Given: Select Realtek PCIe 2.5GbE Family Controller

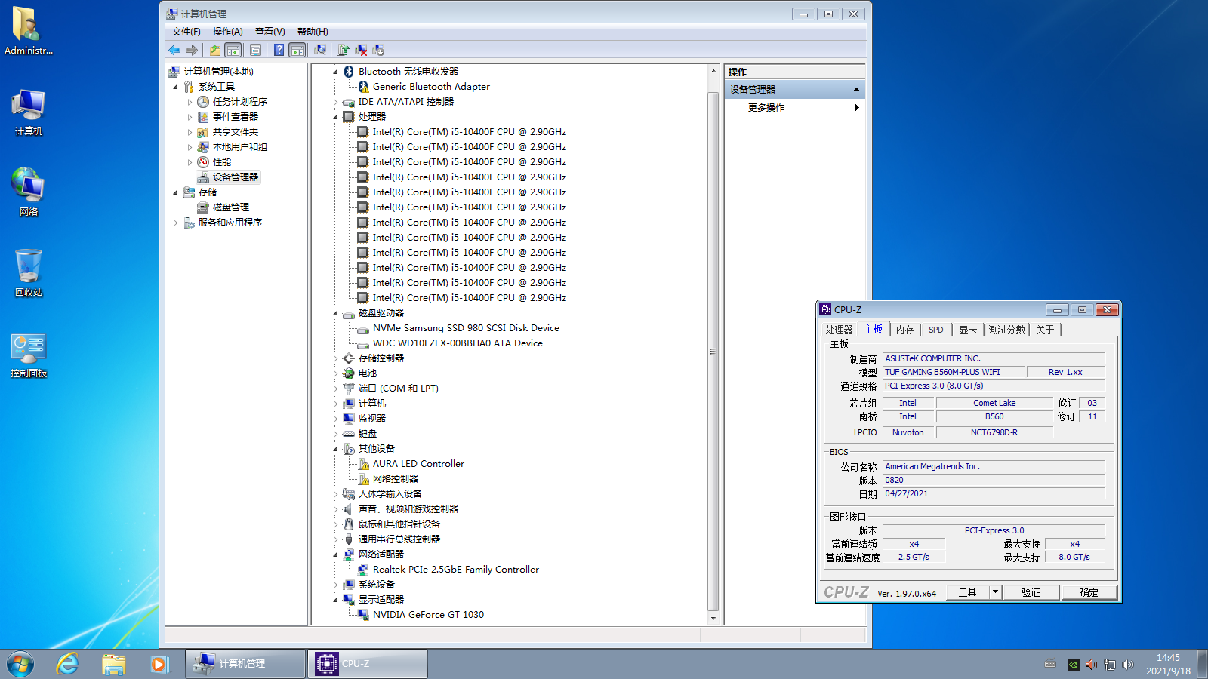Looking at the screenshot, I should tap(456, 570).
